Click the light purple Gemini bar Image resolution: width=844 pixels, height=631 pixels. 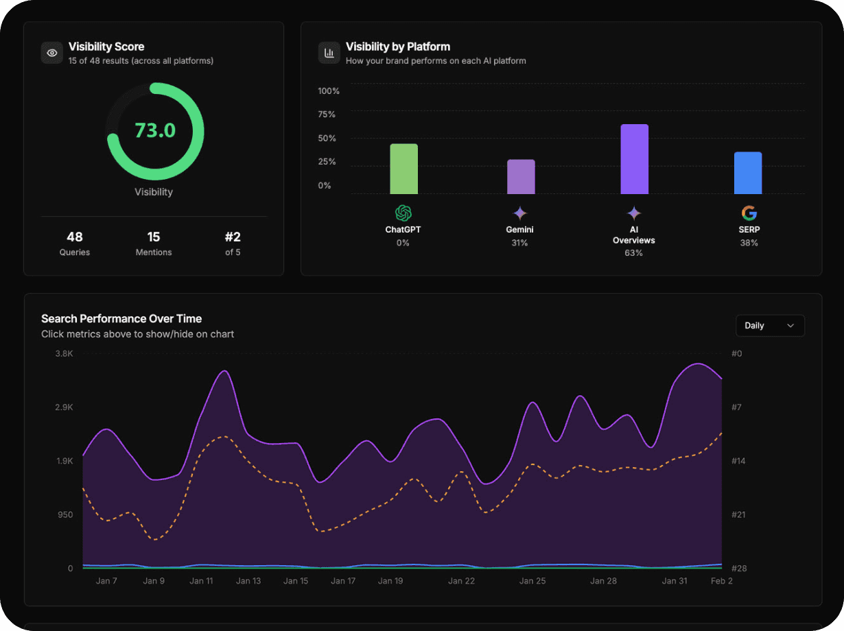click(x=521, y=177)
